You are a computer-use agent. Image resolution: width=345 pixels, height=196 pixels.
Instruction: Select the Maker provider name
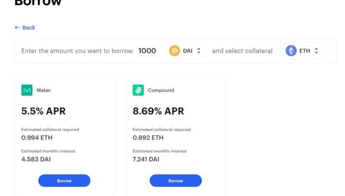[x=44, y=90]
